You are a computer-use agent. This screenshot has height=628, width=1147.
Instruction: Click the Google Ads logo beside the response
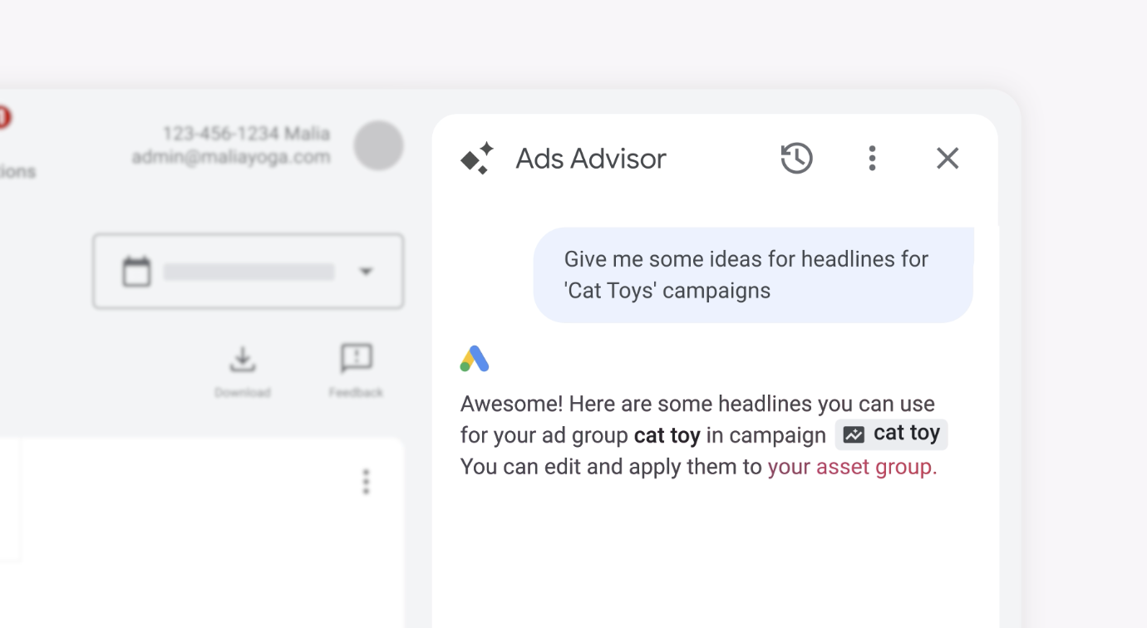[473, 358]
